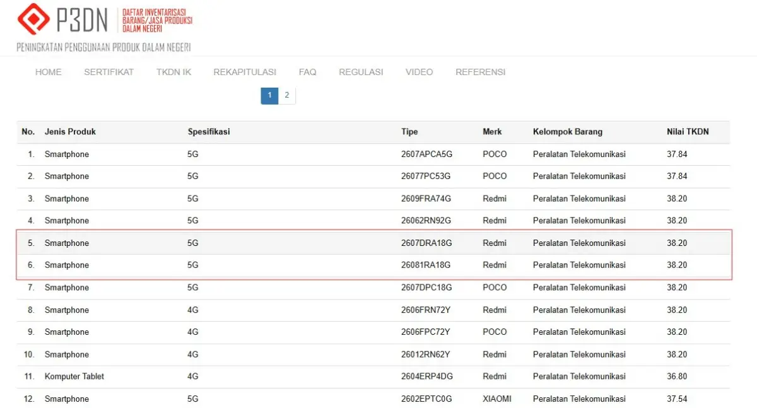Click the No. column header

[28, 132]
